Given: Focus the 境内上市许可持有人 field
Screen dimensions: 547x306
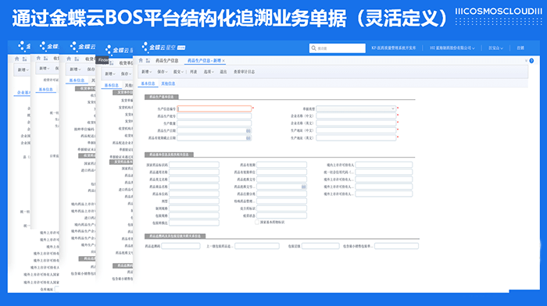Looking at the screenshot, I should (384, 165).
